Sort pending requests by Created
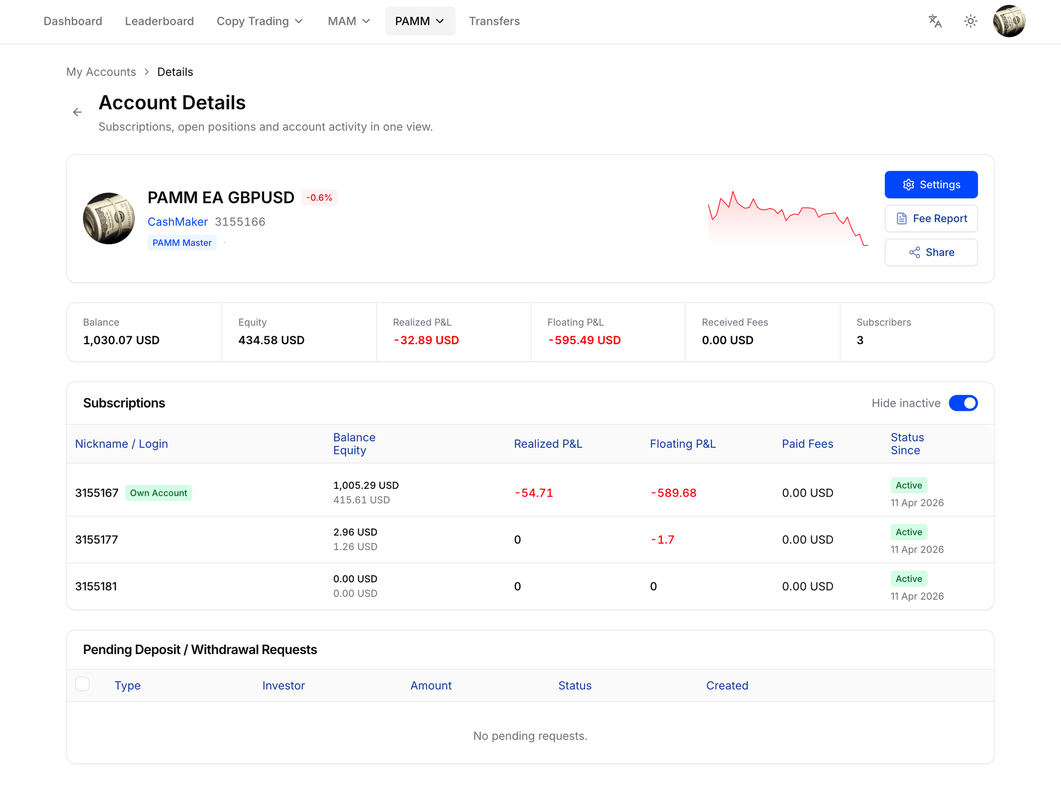Screen dimensions: 1061x802 (x=727, y=686)
